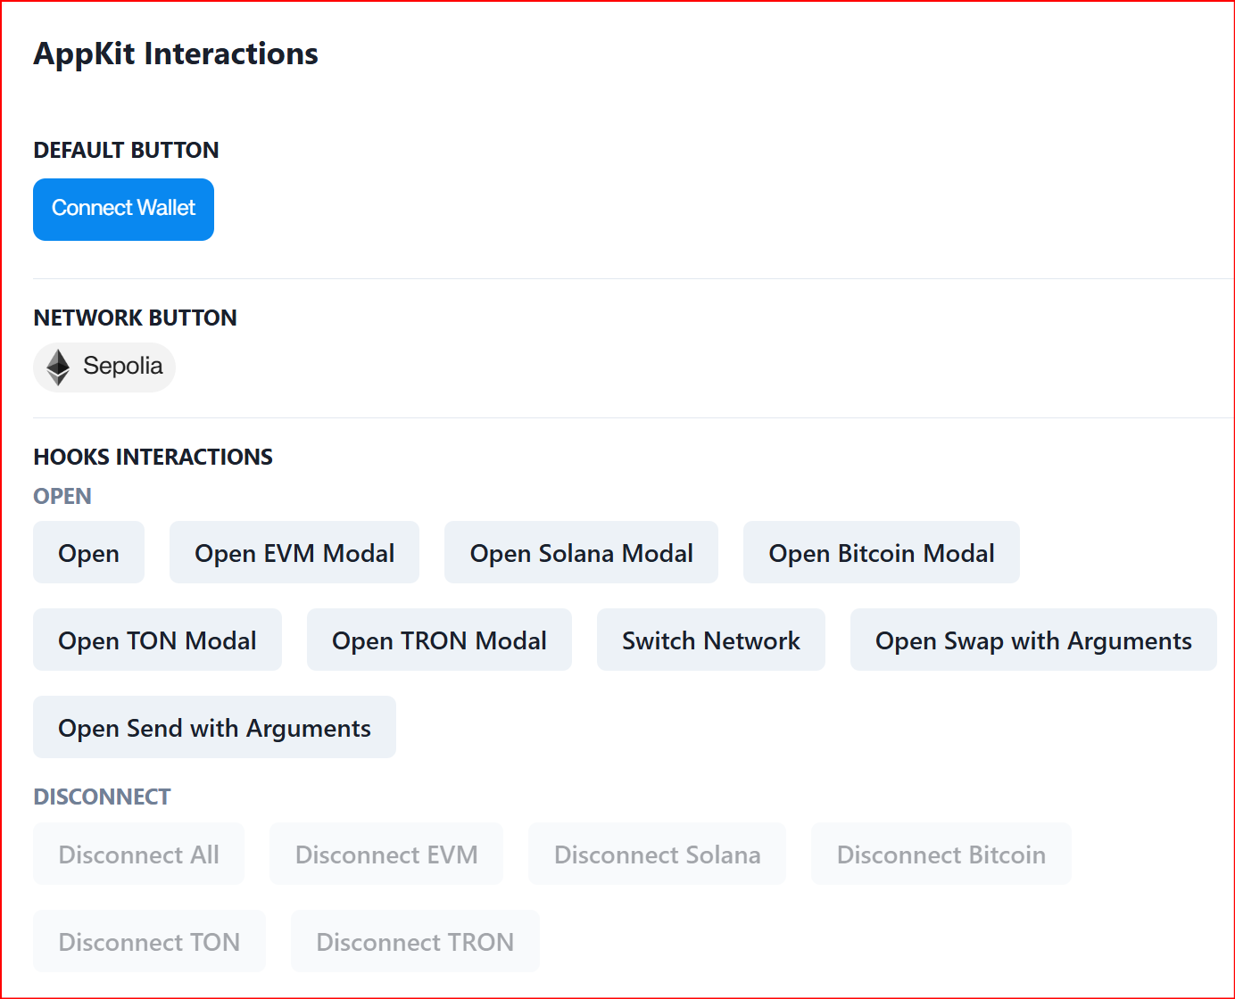Click the blue Connect Wallet button
The height and width of the screenshot is (999, 1235).
(x=123, y=210)
